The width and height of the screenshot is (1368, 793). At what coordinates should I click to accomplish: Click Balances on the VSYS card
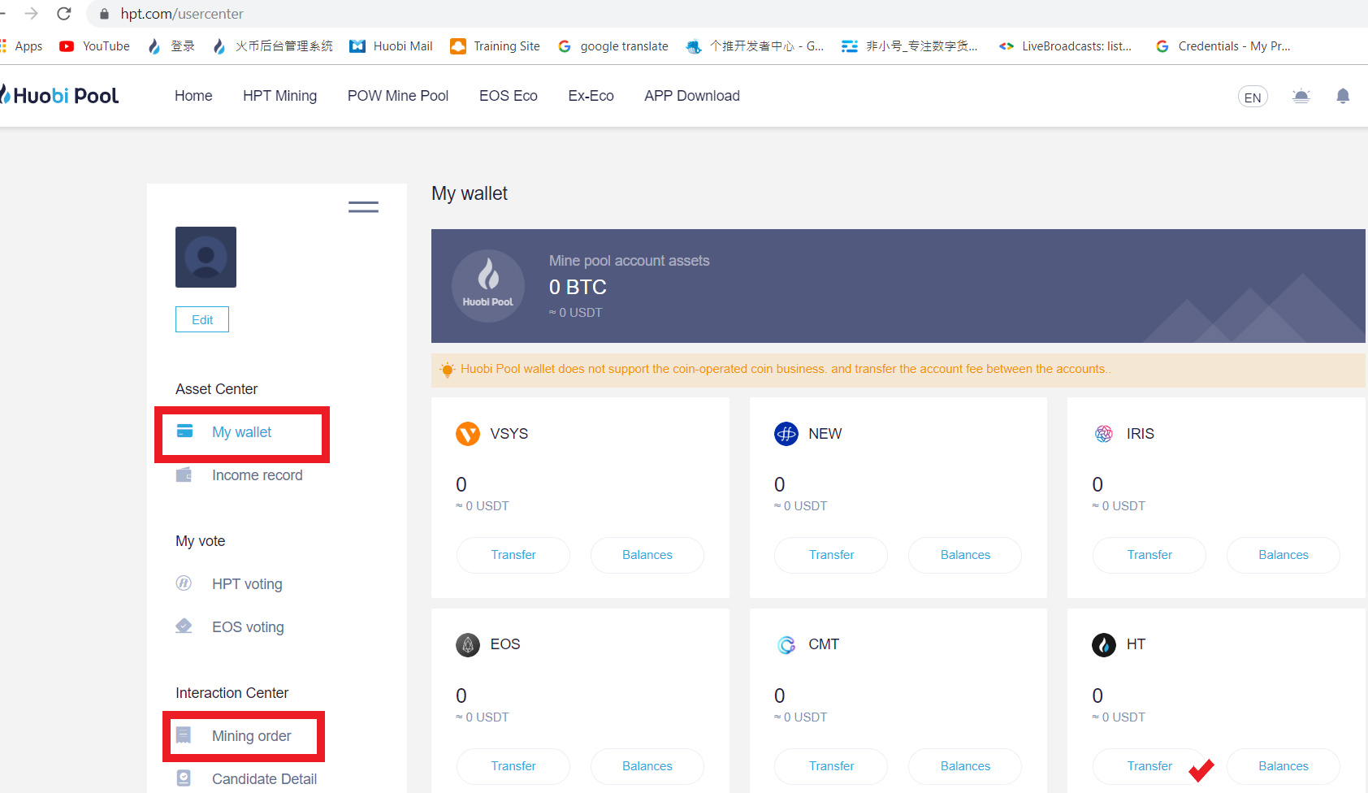click(647, 555)
